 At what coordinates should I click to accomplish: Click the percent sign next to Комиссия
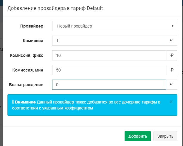tap(171, 41)
